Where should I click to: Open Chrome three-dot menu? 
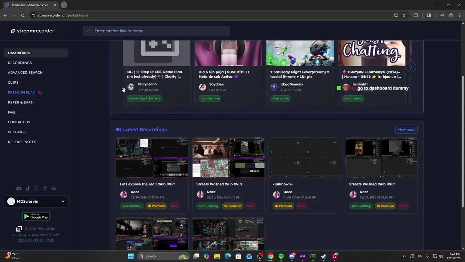click(x=460, y=15)
